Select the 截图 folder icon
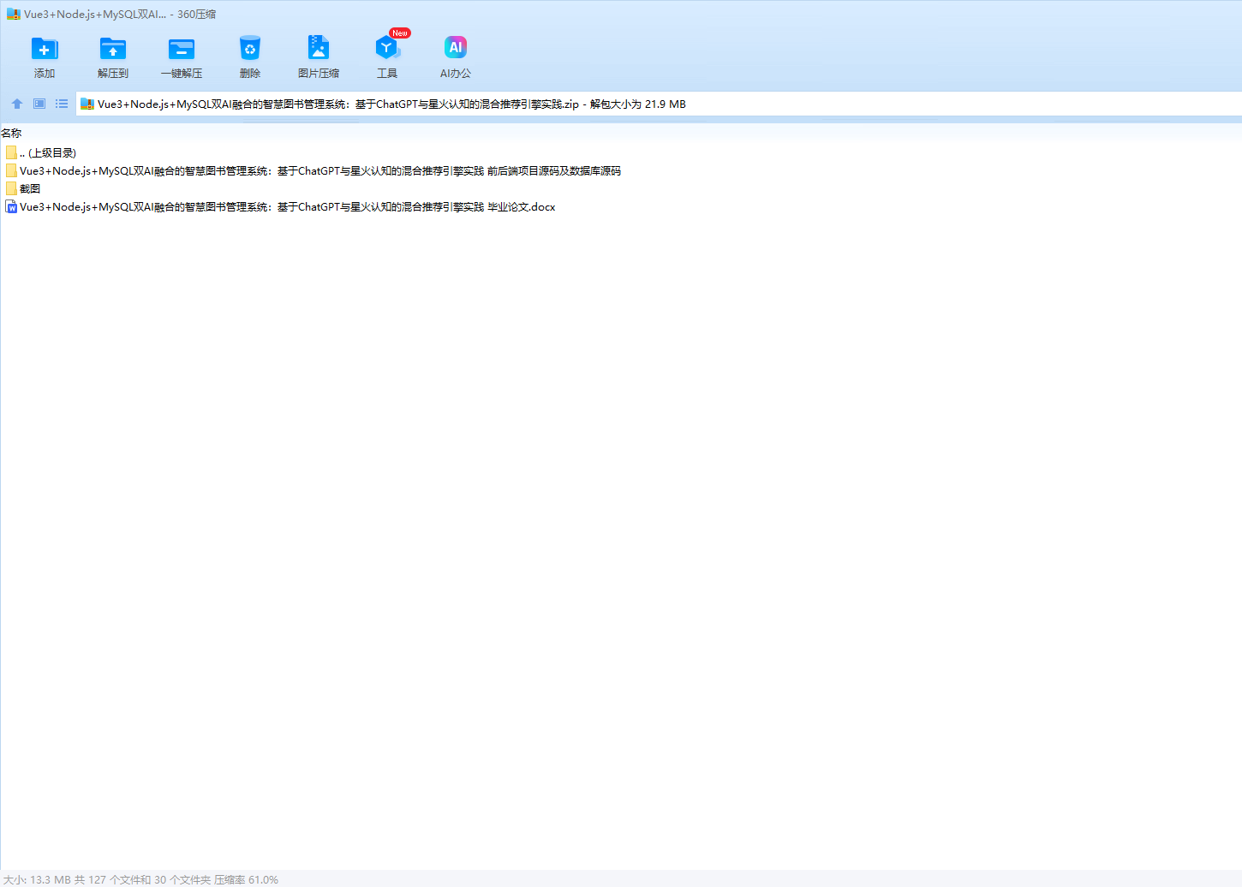The image size is (1242, 887). [x=11, y=188]
